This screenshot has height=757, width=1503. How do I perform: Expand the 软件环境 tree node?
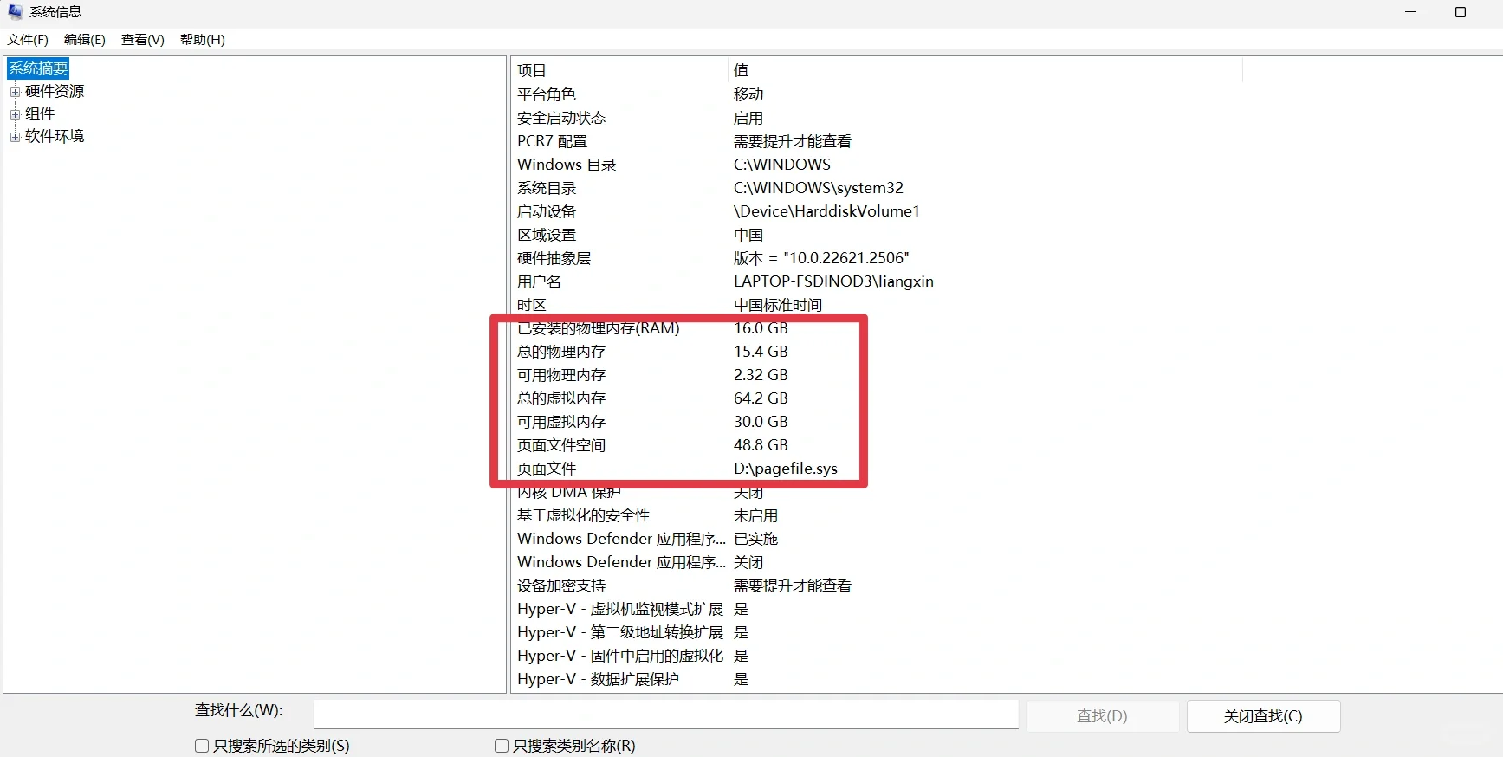pyautogui.click(x=15, y=137)
